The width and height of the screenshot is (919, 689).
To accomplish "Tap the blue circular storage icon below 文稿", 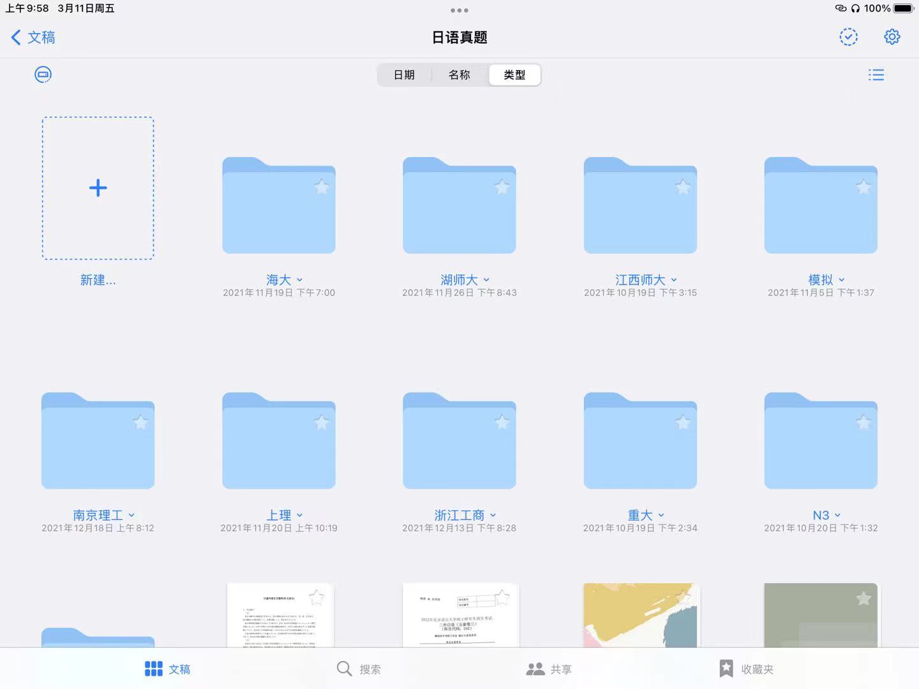I will pos(43,75).
